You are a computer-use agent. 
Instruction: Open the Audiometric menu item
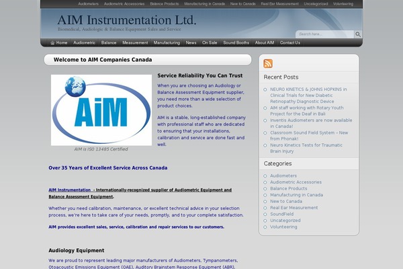[x=85, y=43]
